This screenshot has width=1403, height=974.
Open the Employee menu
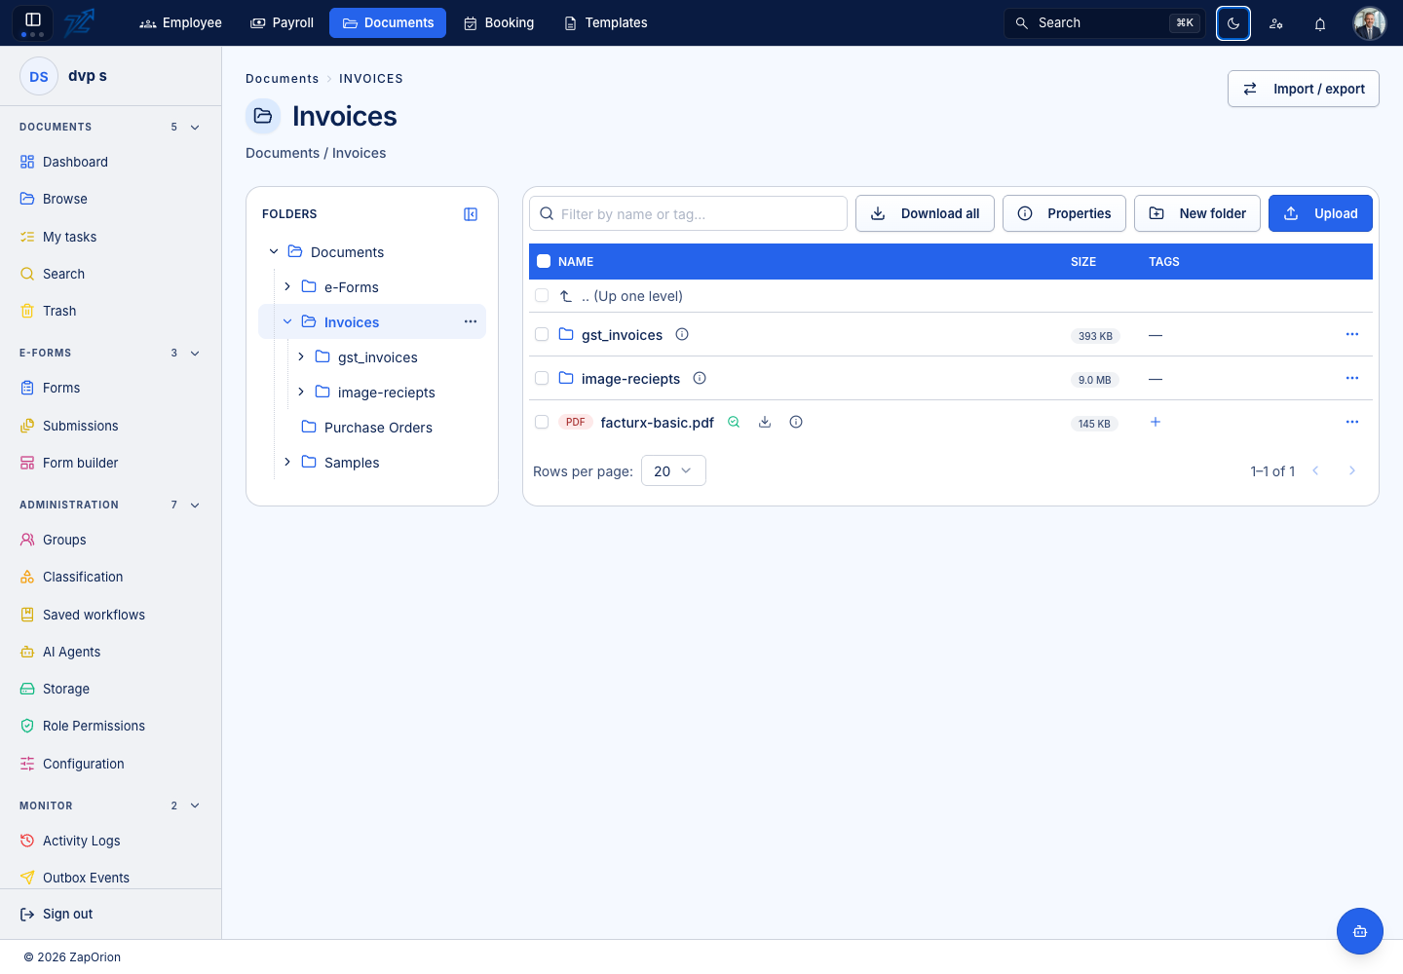(x=181, y=22)
